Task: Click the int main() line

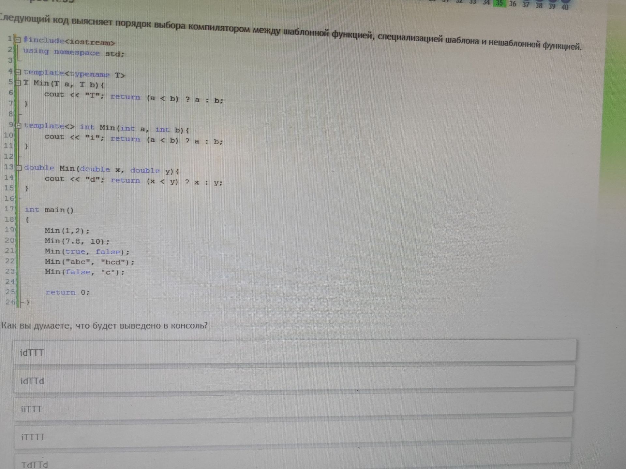Action: pos(49,210)
